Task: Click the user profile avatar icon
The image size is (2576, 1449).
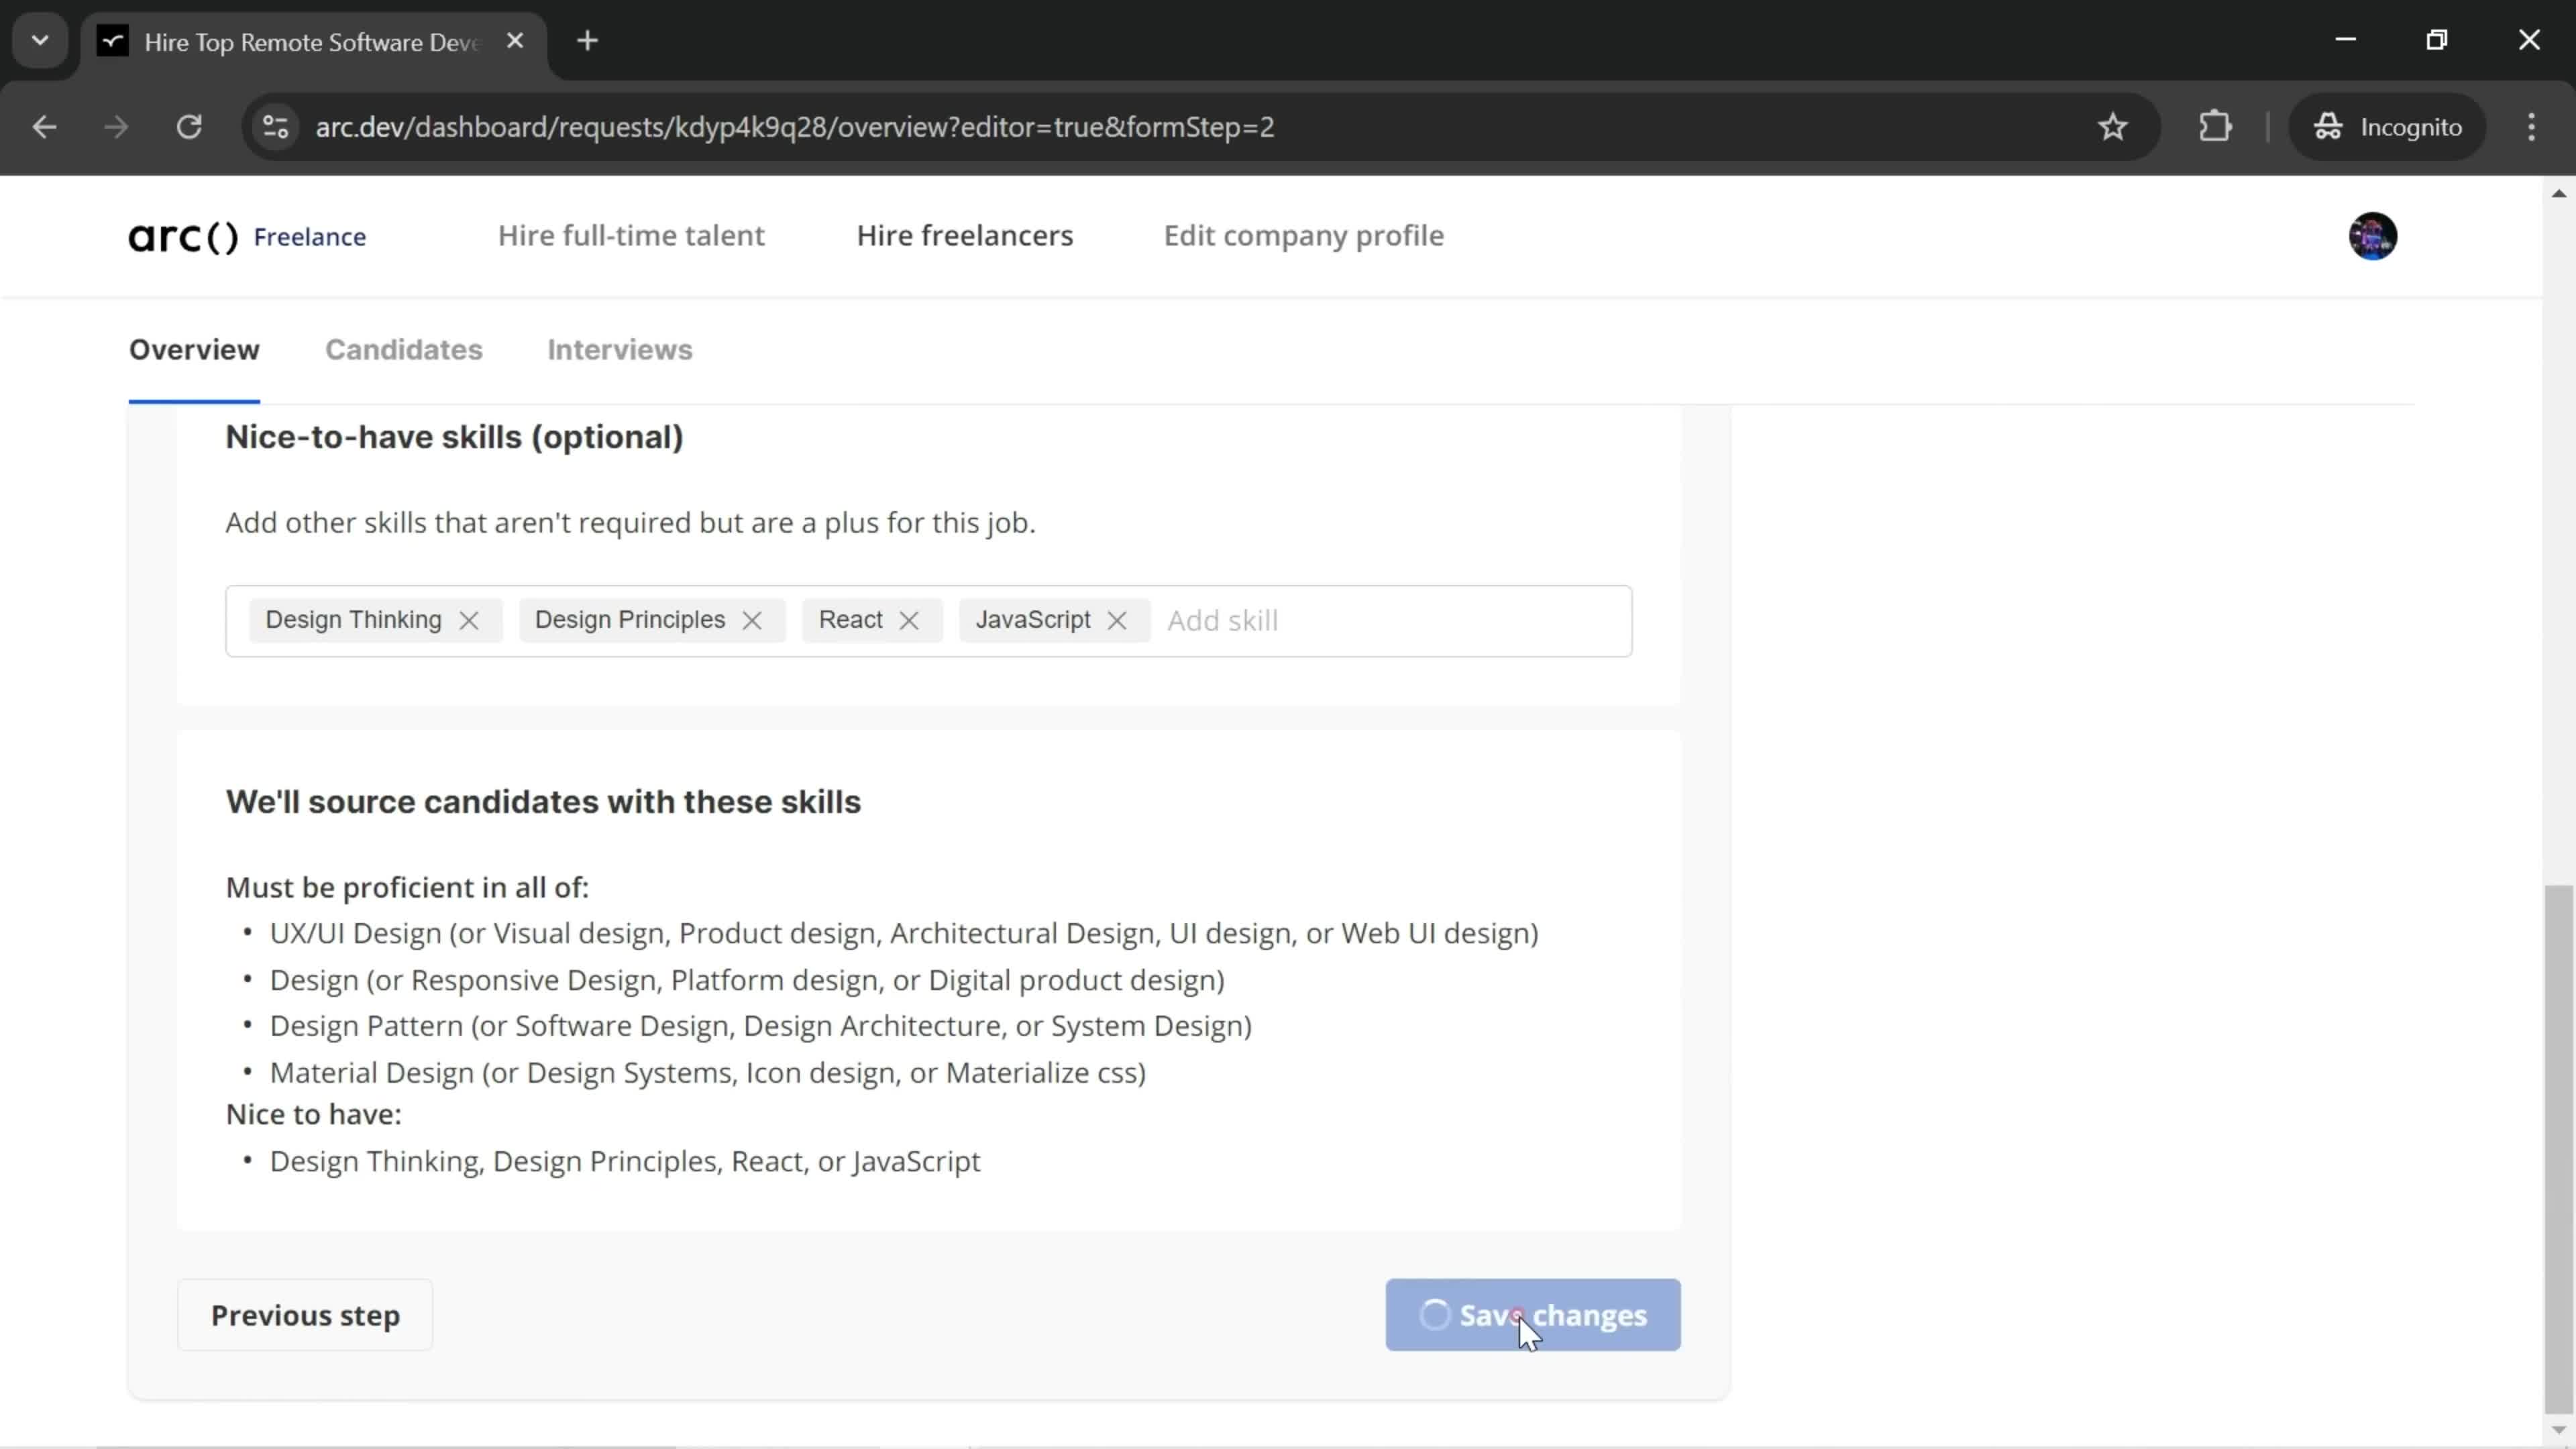Action: 2373,235
